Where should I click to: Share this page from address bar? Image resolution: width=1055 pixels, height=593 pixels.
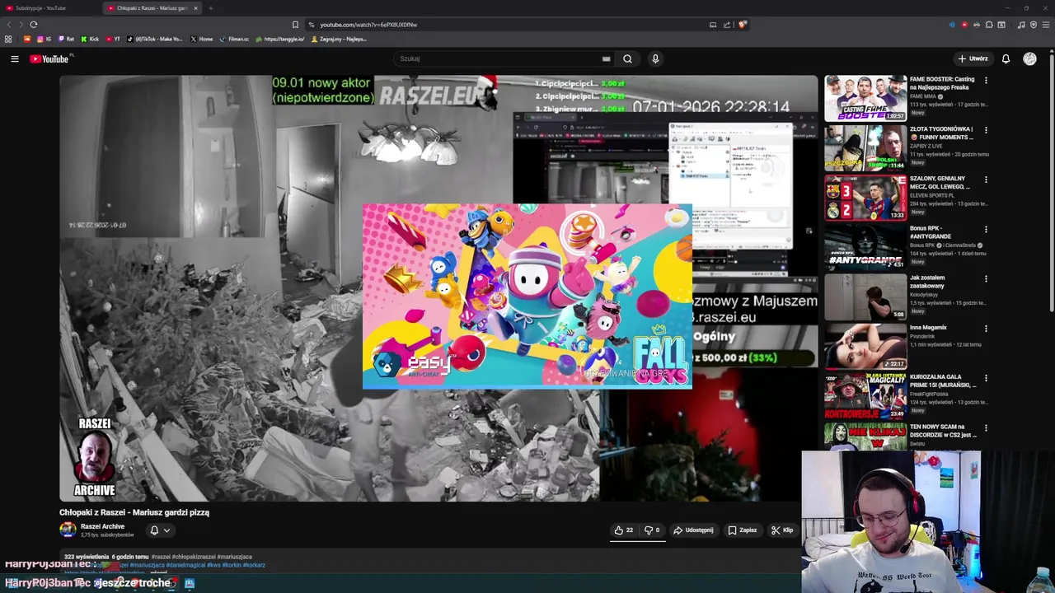[x=727, y=25]
